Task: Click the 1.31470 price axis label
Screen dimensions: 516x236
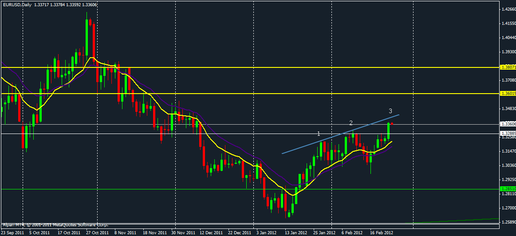Action: tap(508, 151)
